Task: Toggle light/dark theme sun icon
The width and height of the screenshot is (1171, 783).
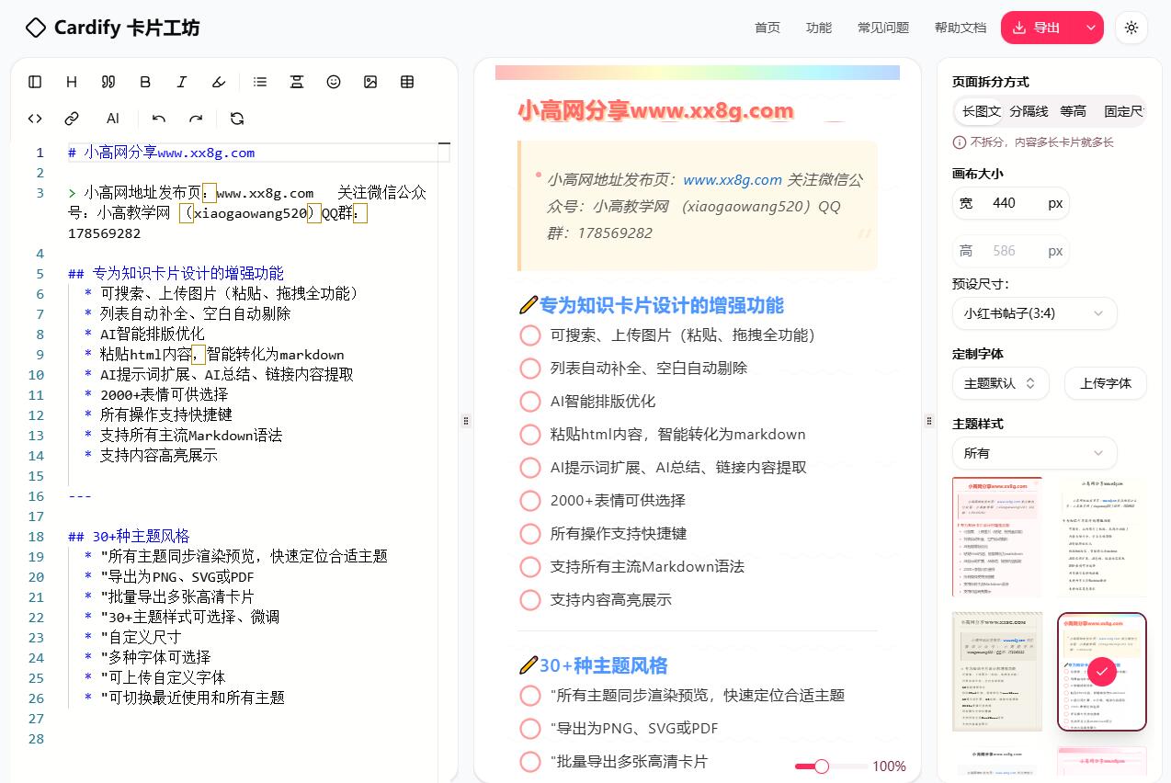Action: pos(1131,28)
